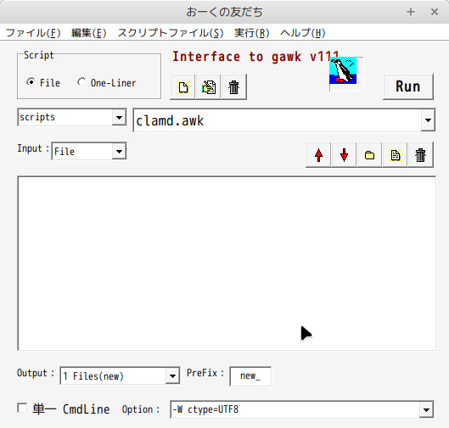Click the edit script icon

coord(208,87)
